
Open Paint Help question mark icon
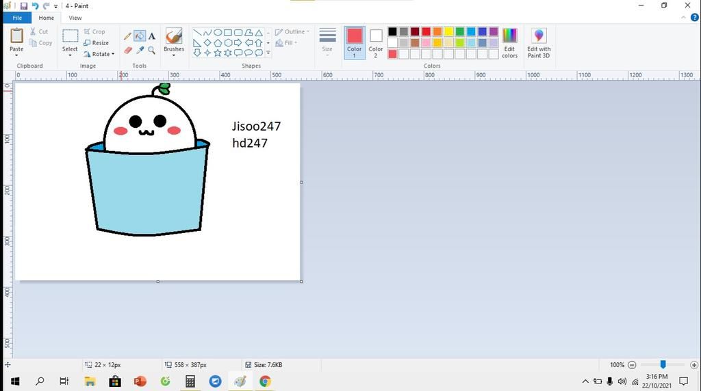[x=695, y=17]
